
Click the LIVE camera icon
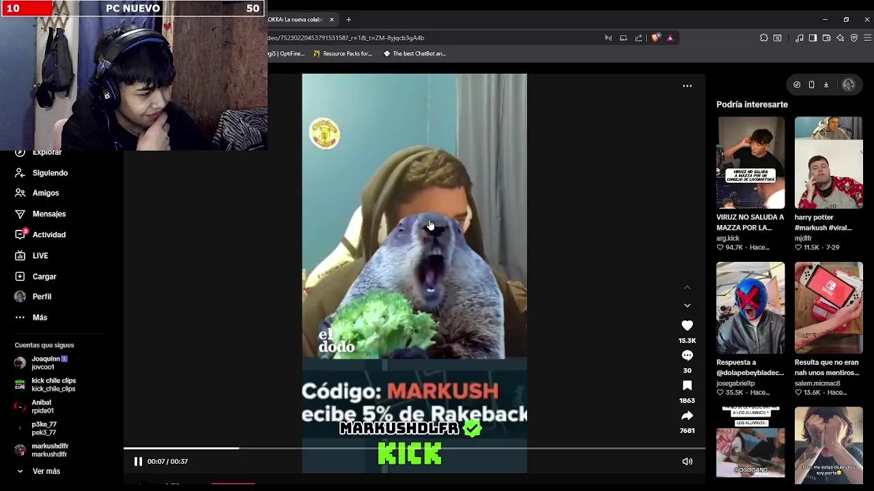(x=20, y=256)
